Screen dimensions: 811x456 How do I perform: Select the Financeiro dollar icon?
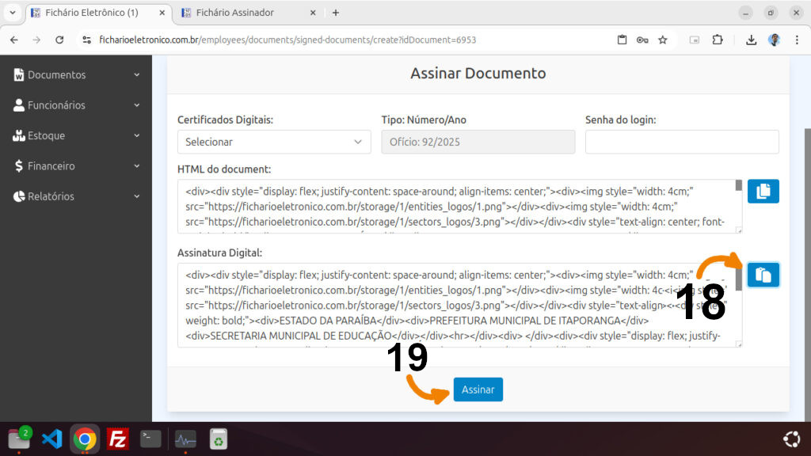click(x=19, y=166)
